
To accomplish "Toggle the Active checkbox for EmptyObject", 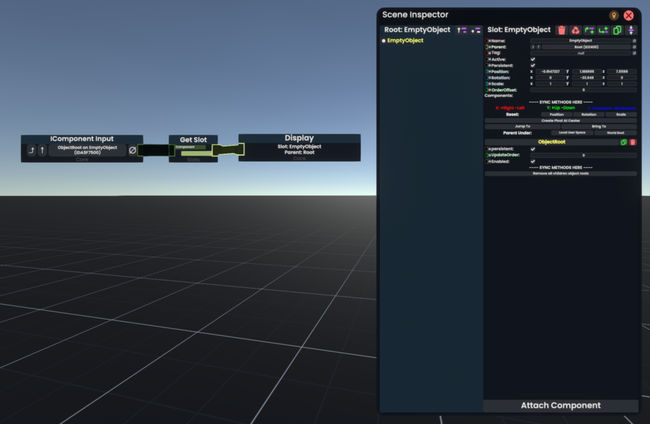I will (532, 59).
